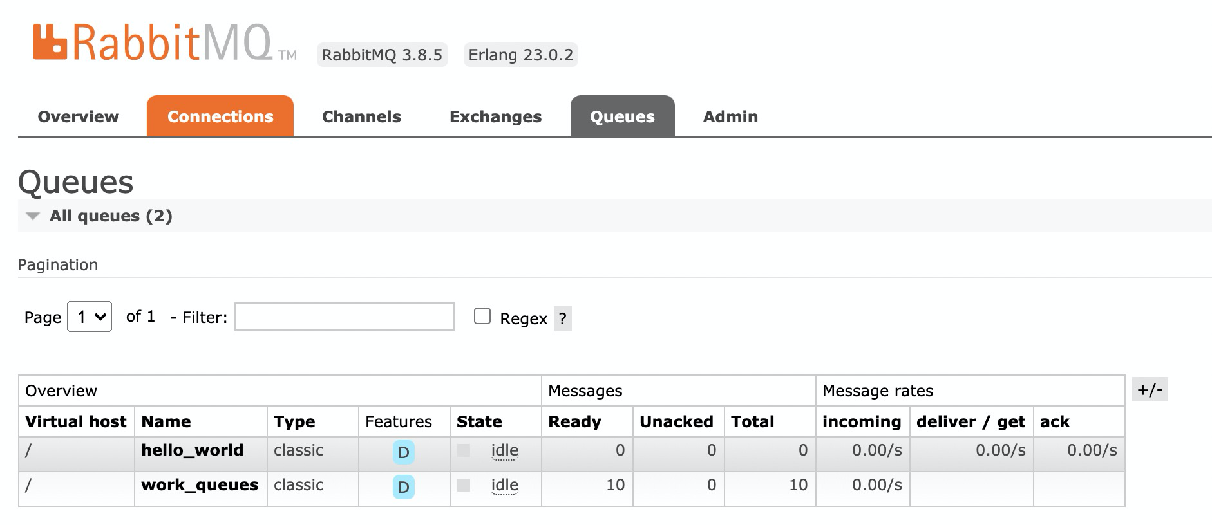The width and height of the screenshot is (1212, 525).
Task: Collapse the All queues section triangle
Action: [33, 216]
